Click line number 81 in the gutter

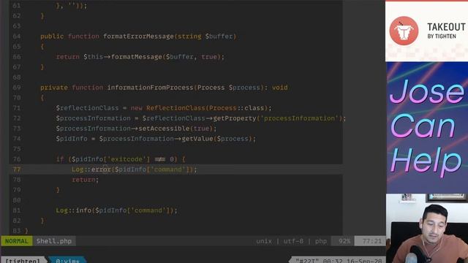click(17, 210)
